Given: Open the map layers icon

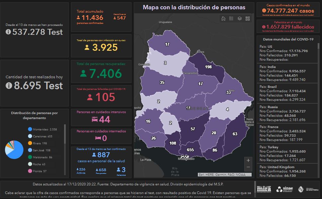Looking at the screenshot, I should coord(239,19).
